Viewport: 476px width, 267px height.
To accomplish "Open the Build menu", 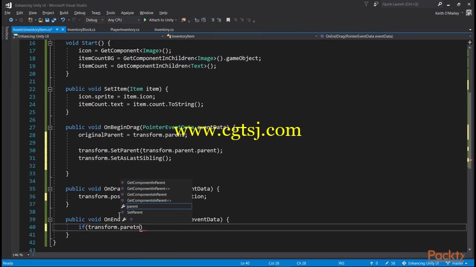I will click(64, 12).
